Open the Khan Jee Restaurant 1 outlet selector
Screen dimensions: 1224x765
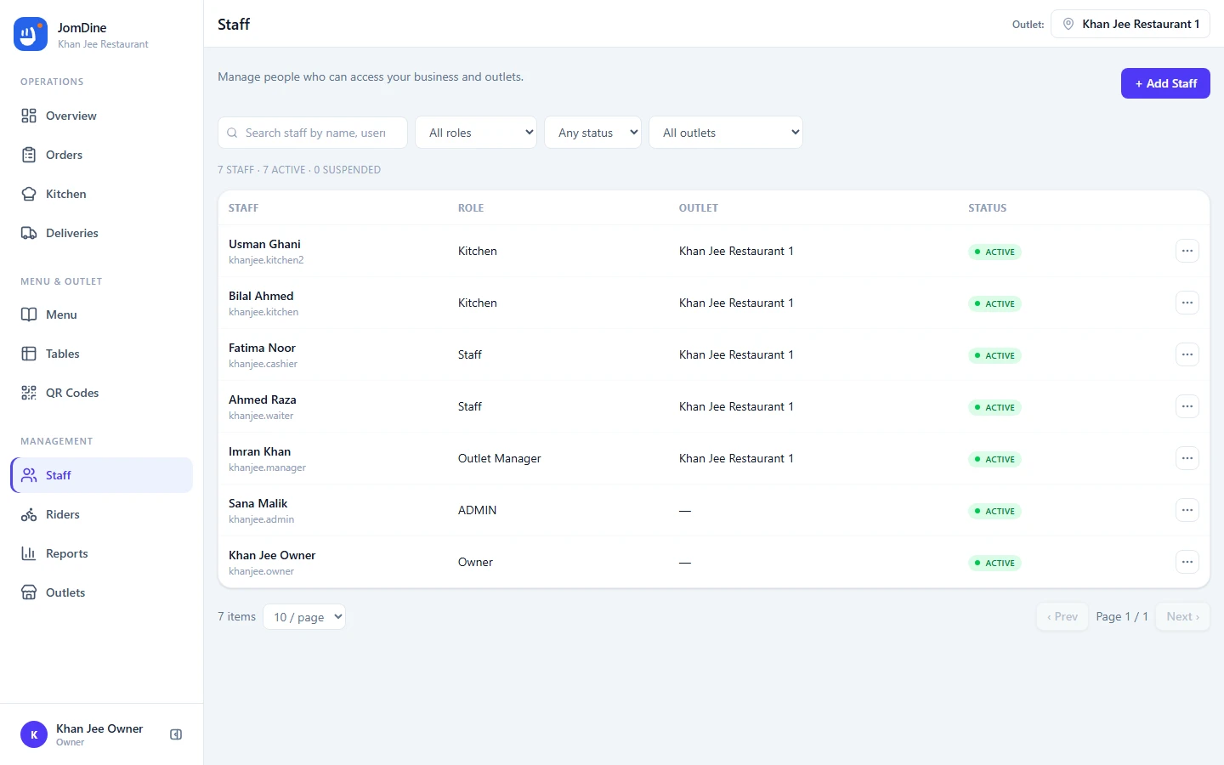pos(1130,24)
